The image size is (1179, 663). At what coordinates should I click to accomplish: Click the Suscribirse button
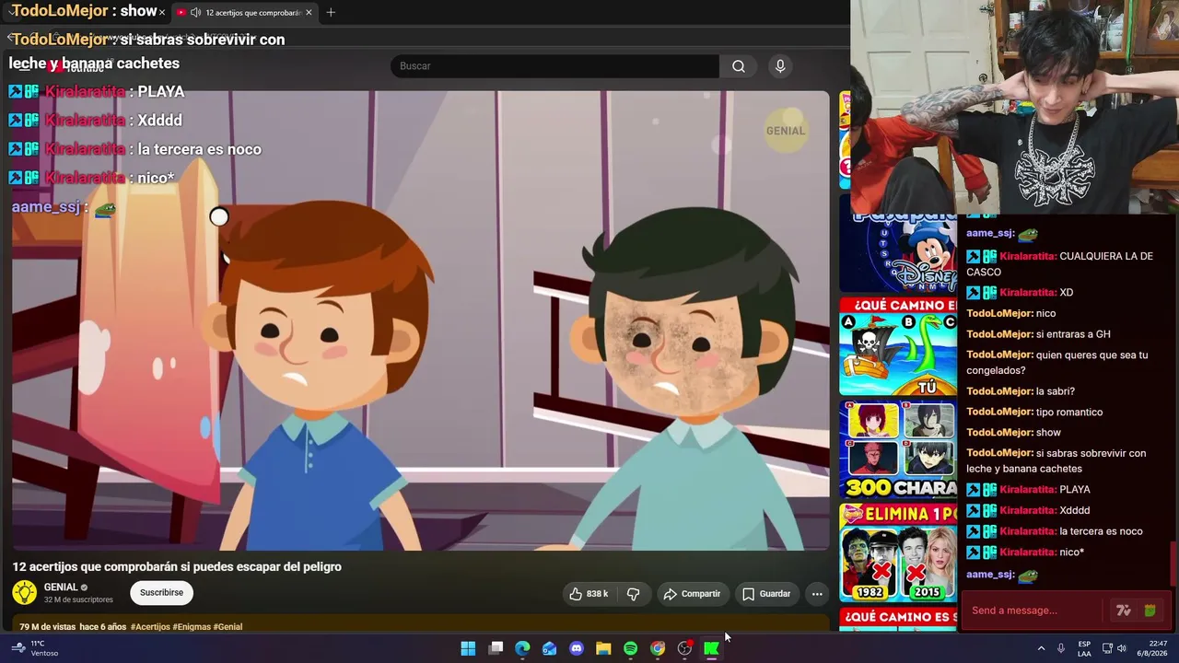coord(161,593)
